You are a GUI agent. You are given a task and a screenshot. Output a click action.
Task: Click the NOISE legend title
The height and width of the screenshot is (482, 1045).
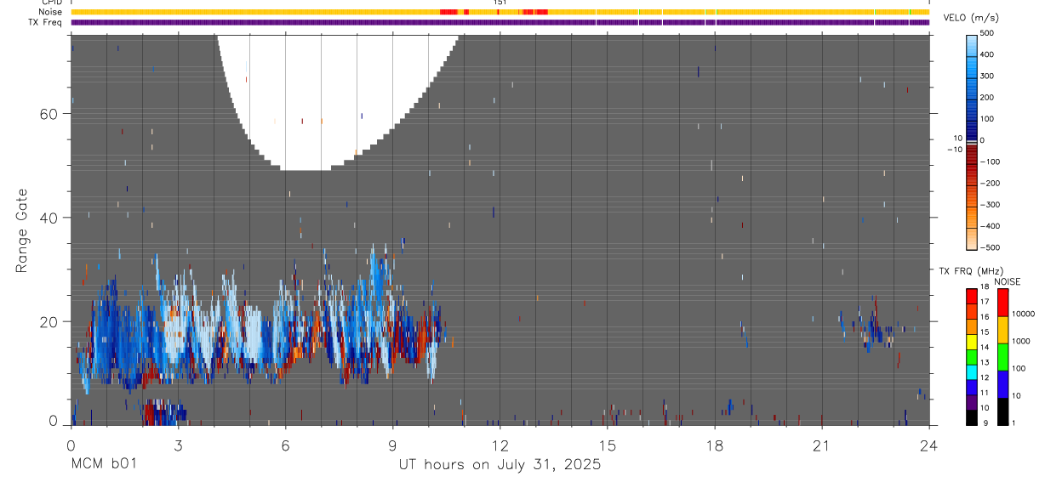(x=1008, y=281)
